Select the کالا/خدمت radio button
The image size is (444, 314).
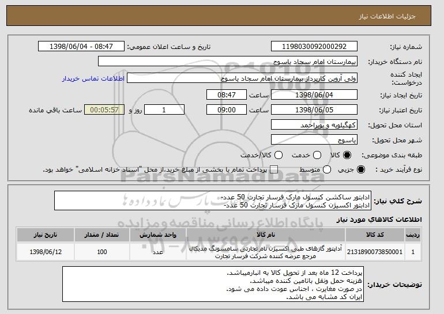coord(279,155)
